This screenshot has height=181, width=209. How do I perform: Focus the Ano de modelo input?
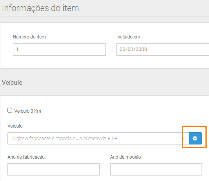point(156,169)
